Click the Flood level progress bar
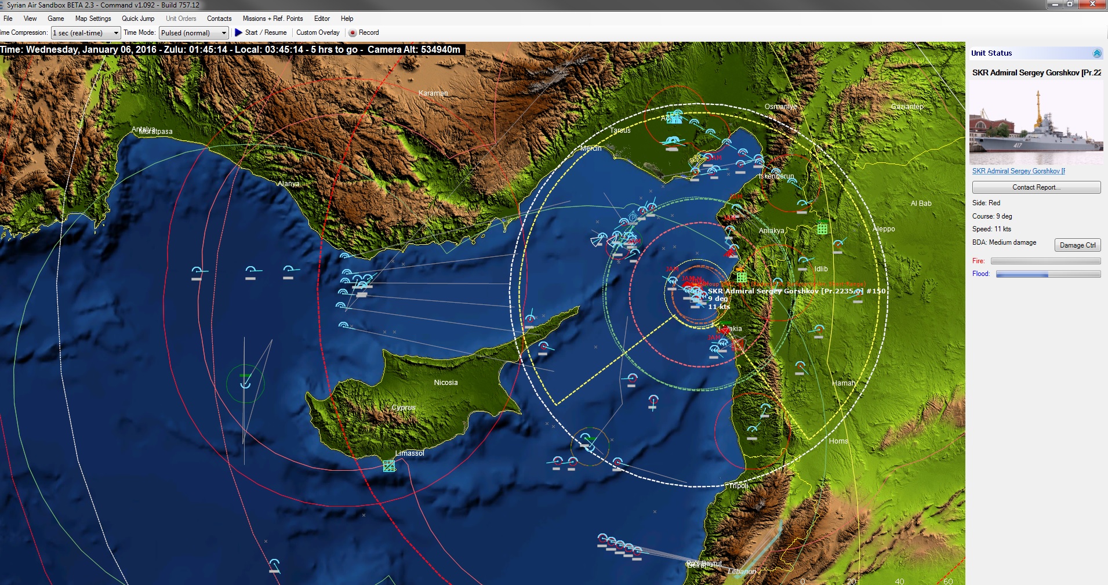The height and width of the screenshot is (585, 1108). (1048, 274)
